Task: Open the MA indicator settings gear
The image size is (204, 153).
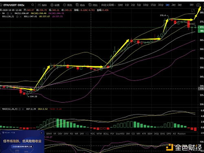Action: click(x=8, y=13)
